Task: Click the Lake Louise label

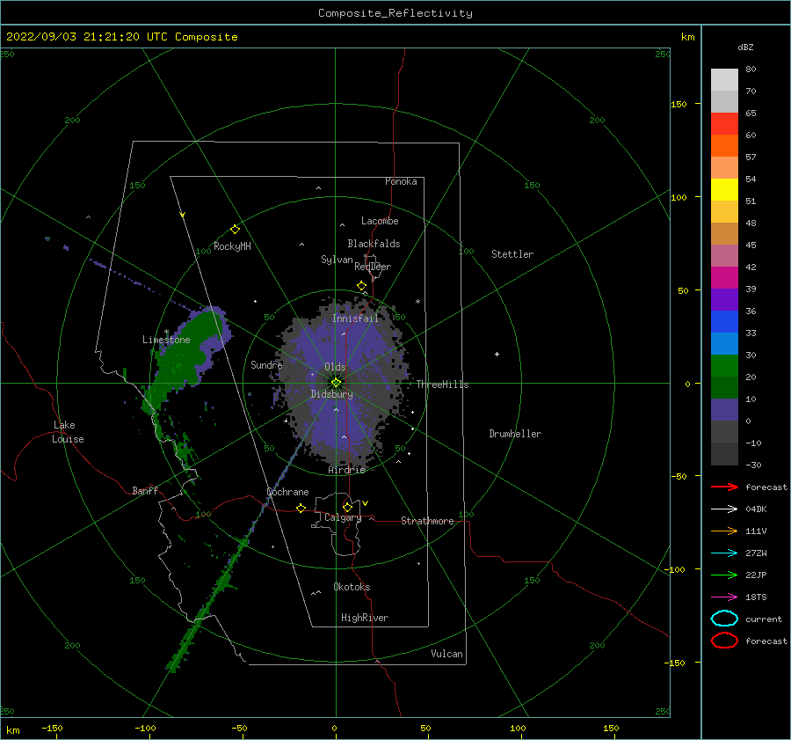Action: (68, 432)
